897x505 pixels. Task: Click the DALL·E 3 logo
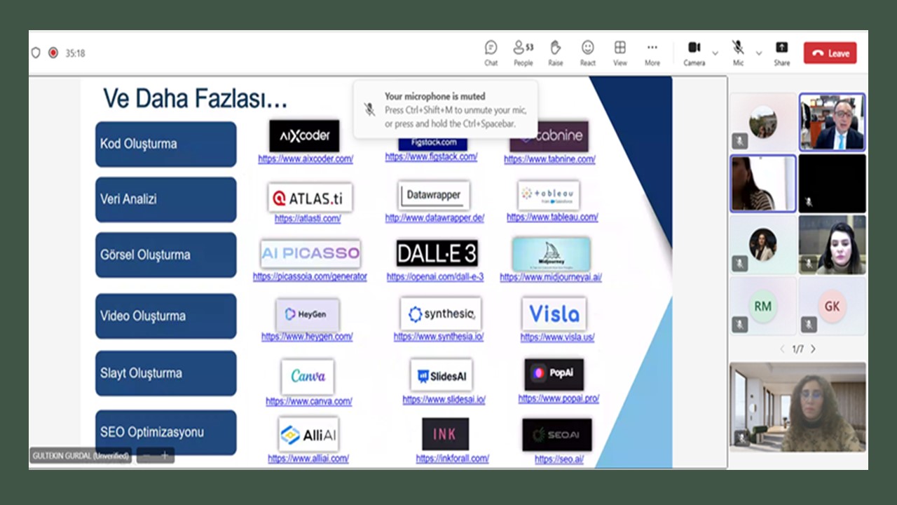click(437, 254)
